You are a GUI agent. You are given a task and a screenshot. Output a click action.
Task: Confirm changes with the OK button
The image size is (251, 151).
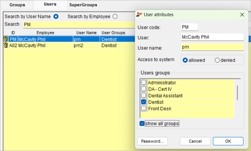coord(228,141)
